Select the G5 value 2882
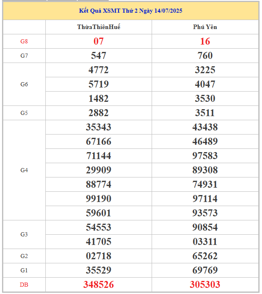The width and height of the screenshot is (262, 294). coord(99,113)
